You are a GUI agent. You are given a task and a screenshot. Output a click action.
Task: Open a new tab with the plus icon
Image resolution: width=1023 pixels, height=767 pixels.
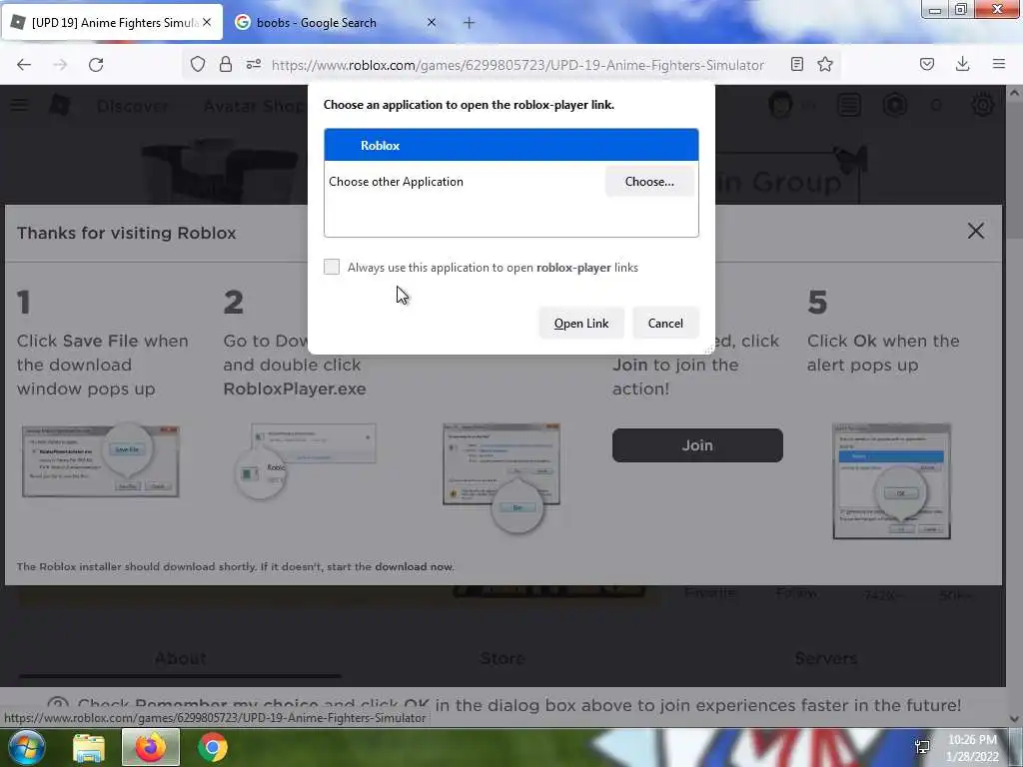[470, 23]
